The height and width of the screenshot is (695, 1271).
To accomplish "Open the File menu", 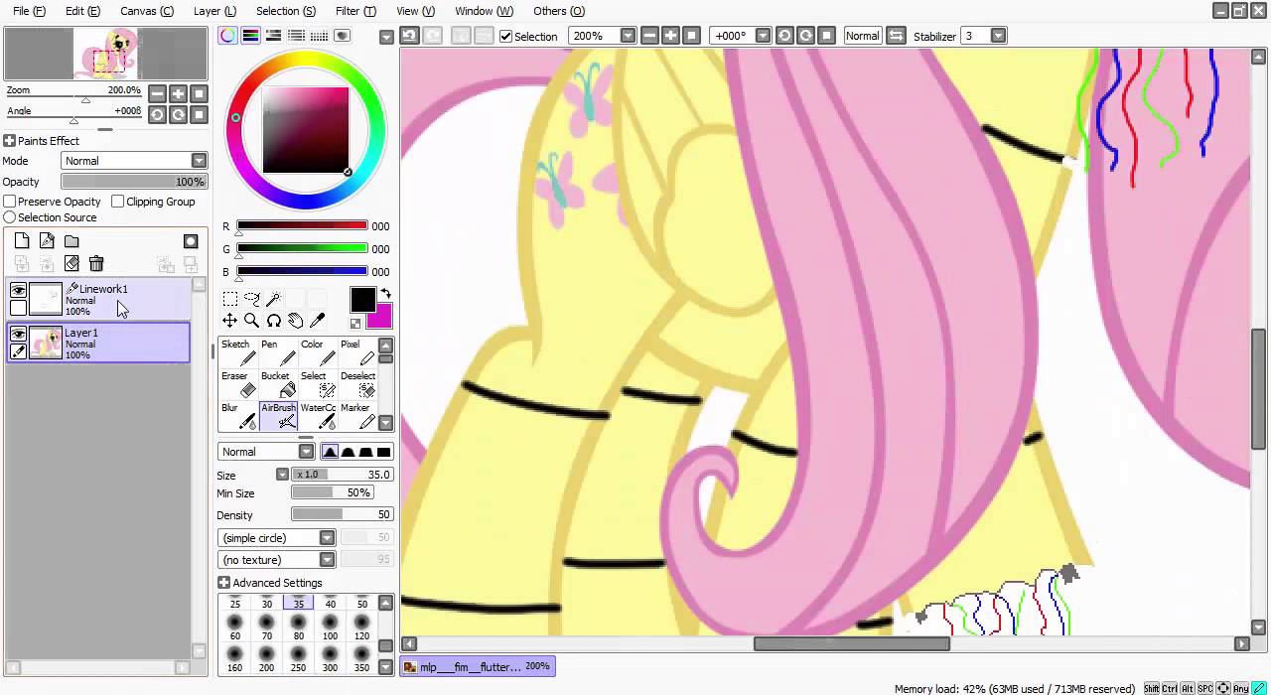I will (x=29, y=11).
